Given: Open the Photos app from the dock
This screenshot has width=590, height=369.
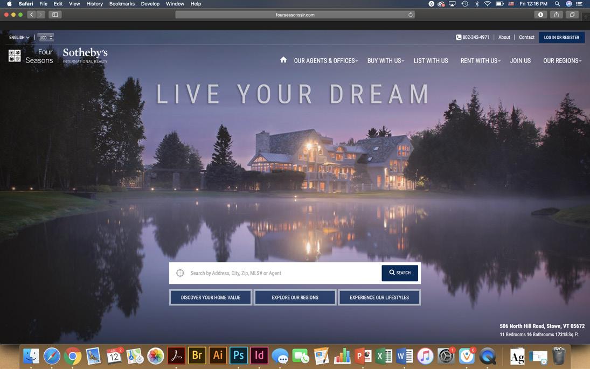Looking at the screenshot, I should pyautogui.click(x=155, y=356).
